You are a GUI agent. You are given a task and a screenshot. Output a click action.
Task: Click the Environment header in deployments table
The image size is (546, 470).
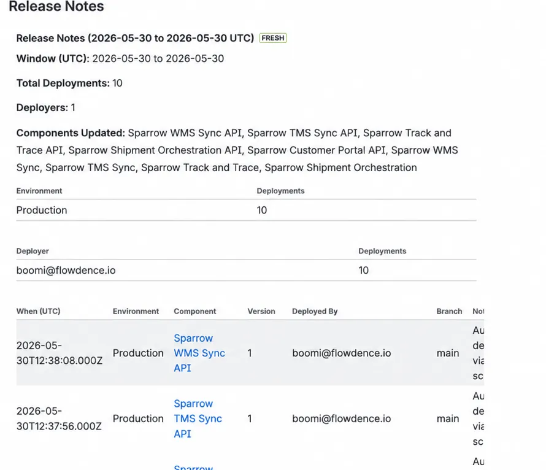[x=136, y=311]
